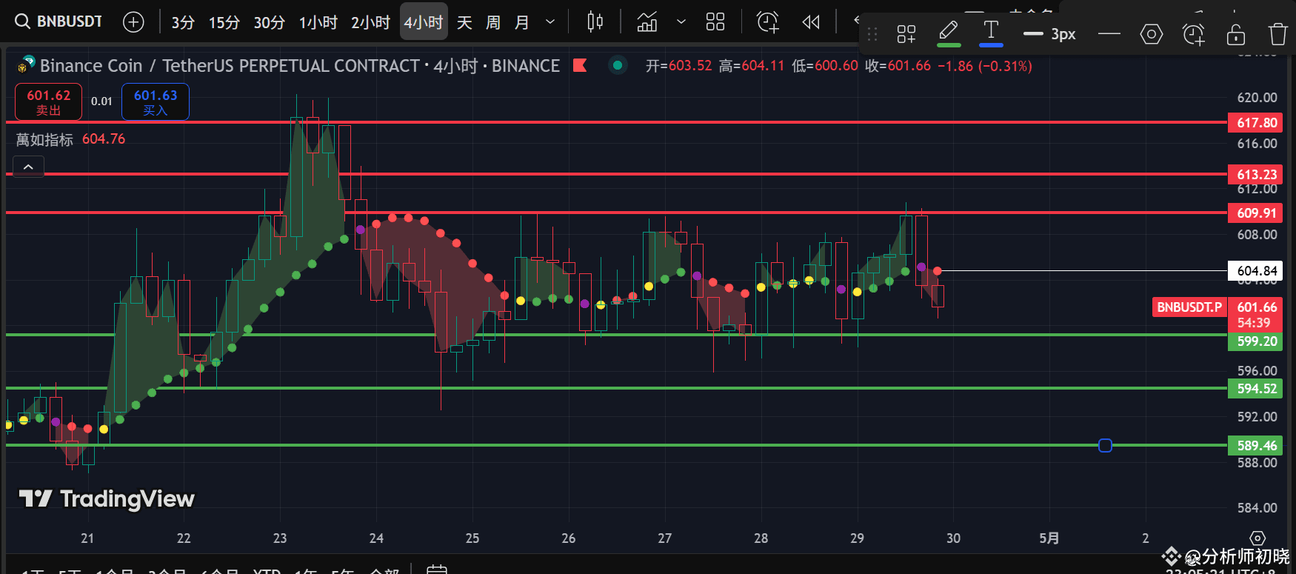1296x574 pixels.
Task: Click the 601.63 买入 buy button
Action: (156, 102)
